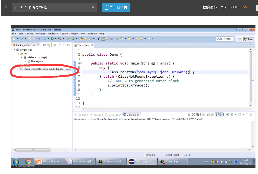
Task: Collapse the src folder node
Action: [x=18, y=54]
